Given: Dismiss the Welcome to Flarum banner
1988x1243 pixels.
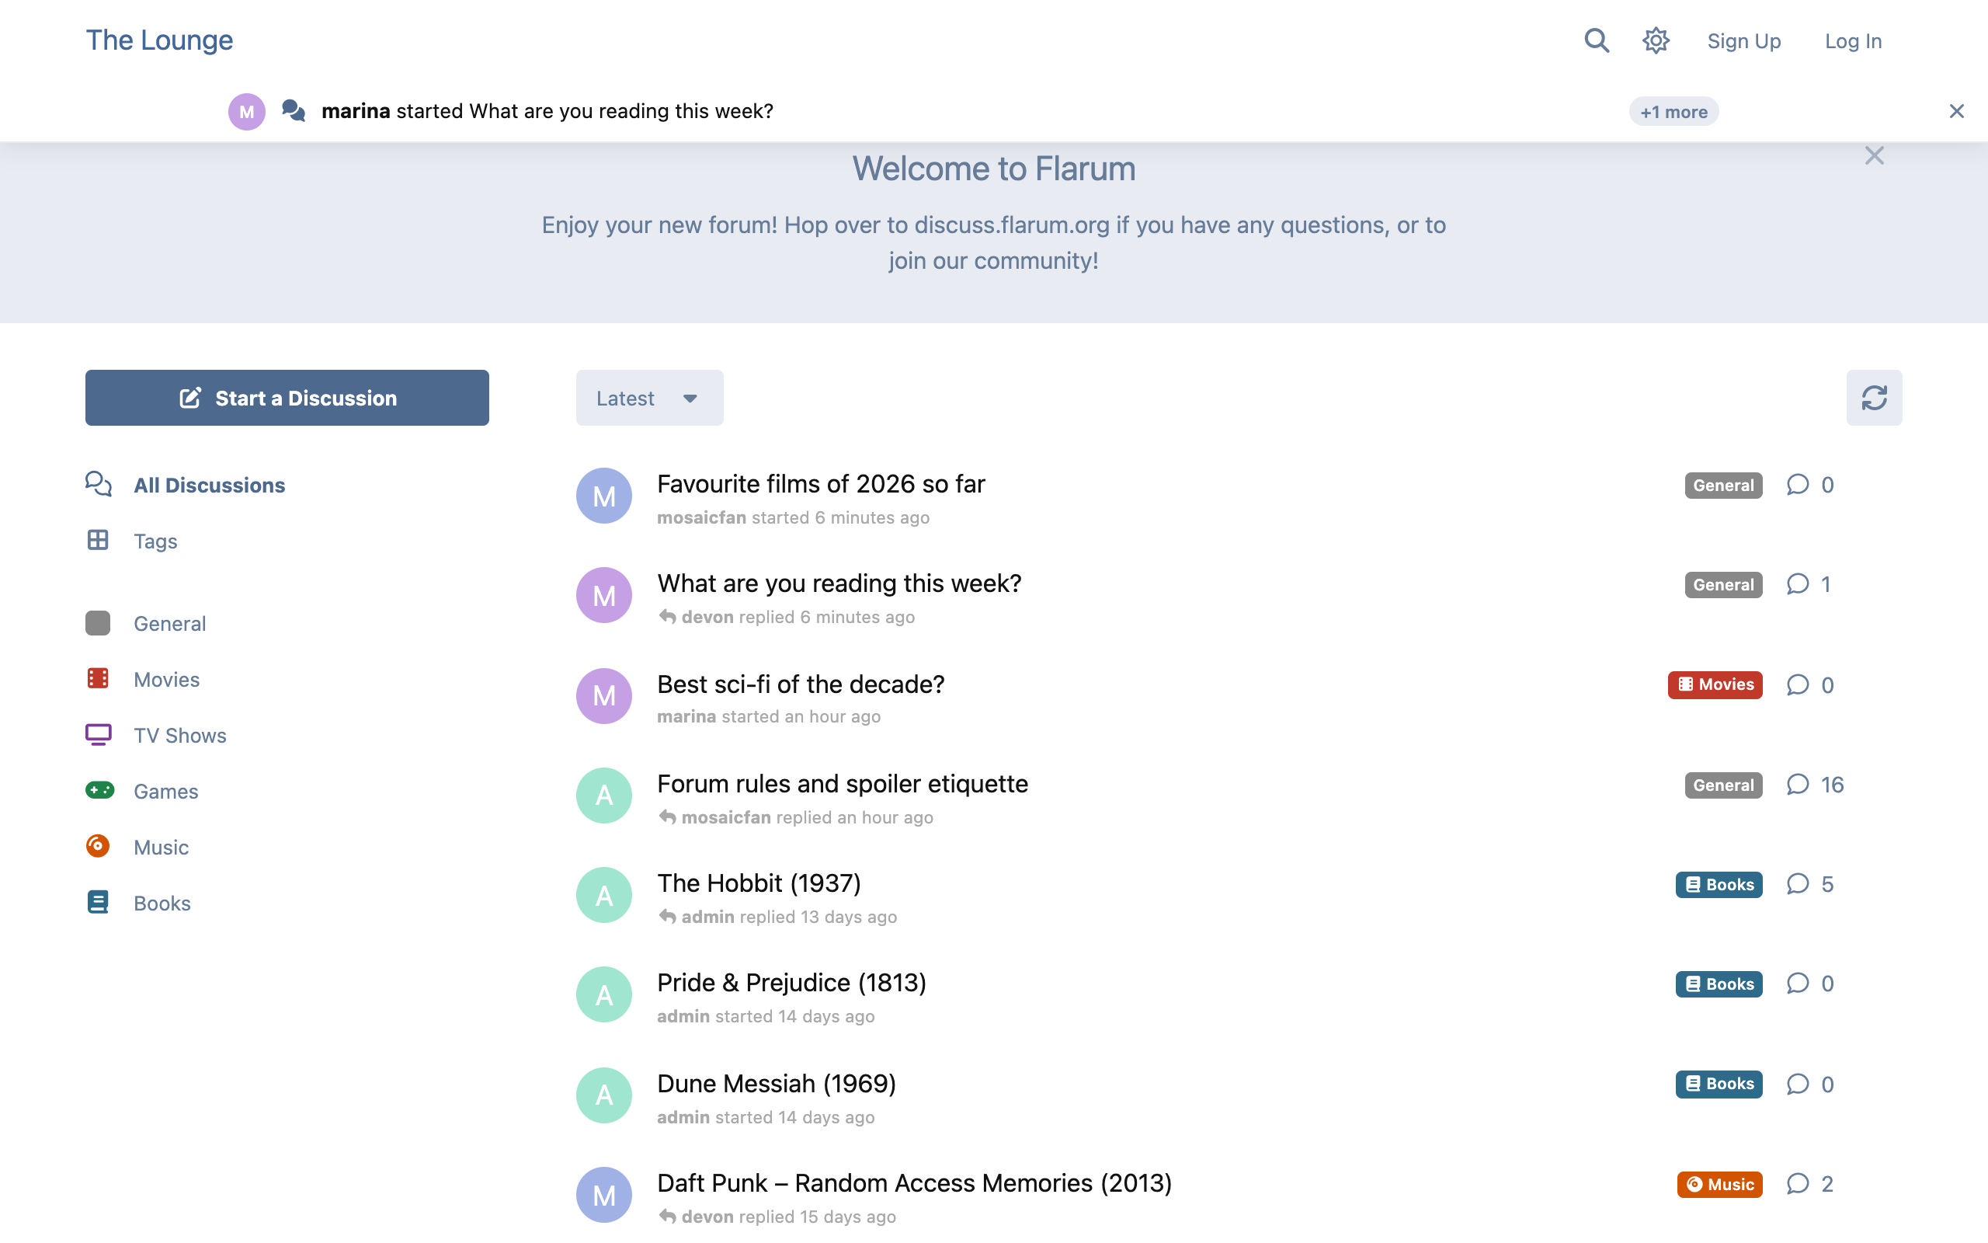Looking at the screenshot, I should (x=1874, y=155).
